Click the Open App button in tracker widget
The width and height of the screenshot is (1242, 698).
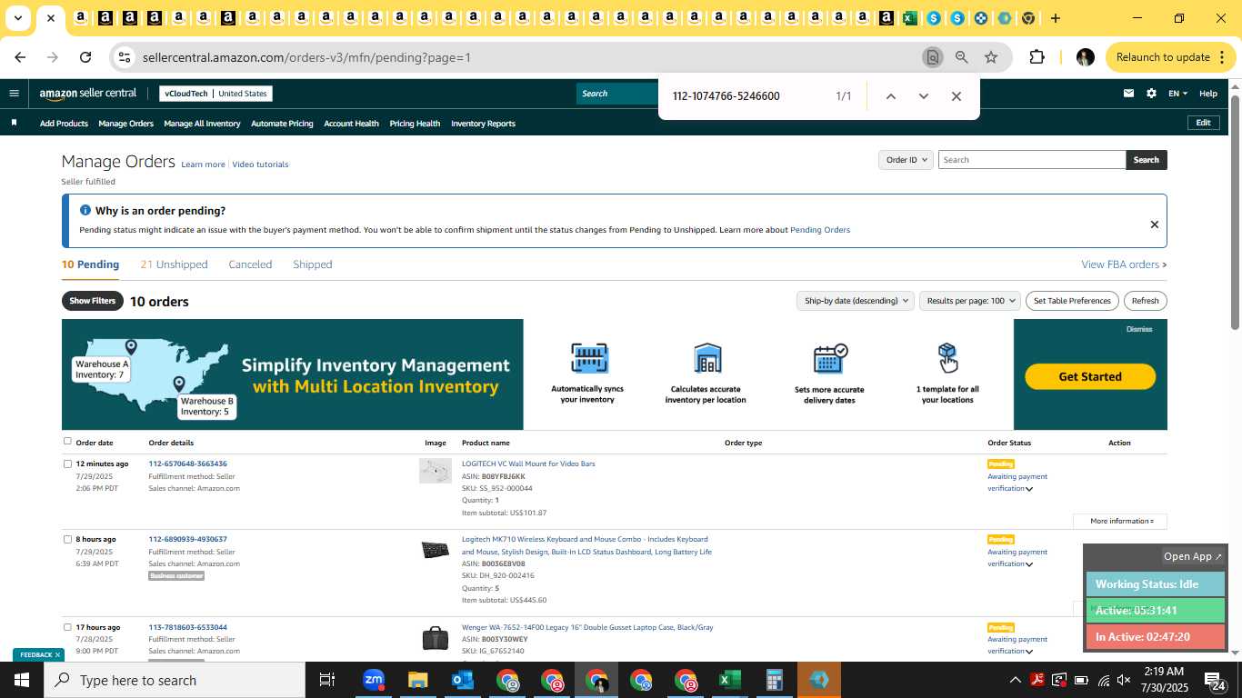click(1193, 556)
